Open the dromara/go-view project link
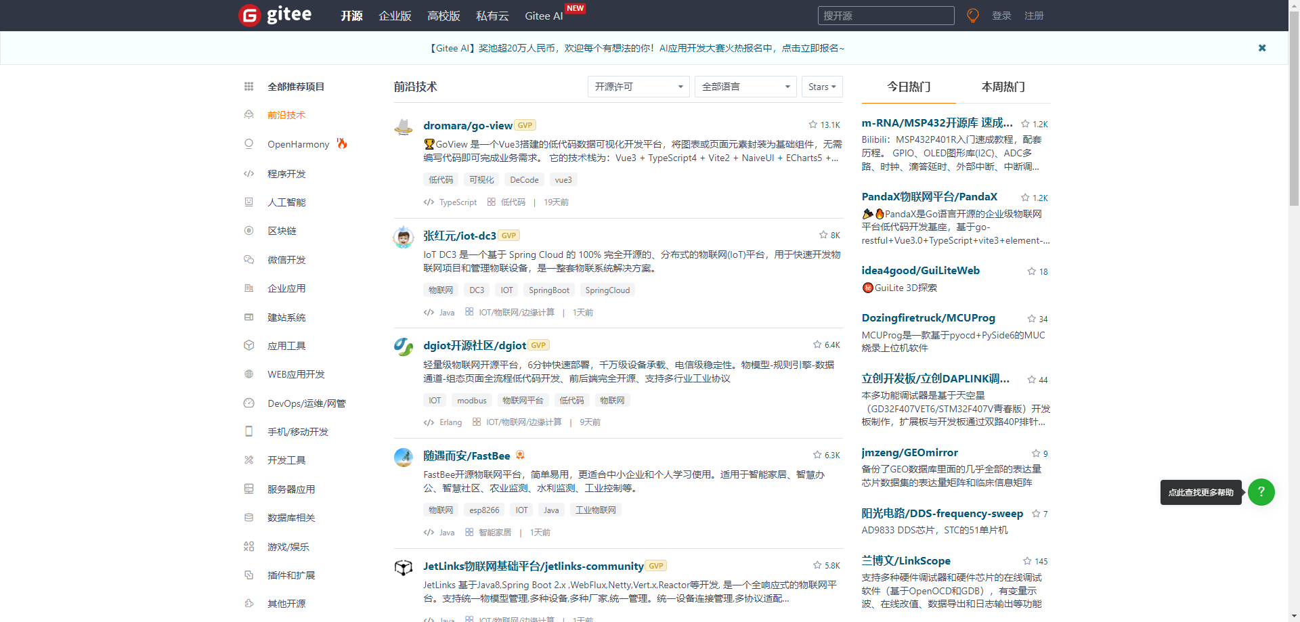 (468, 125)
